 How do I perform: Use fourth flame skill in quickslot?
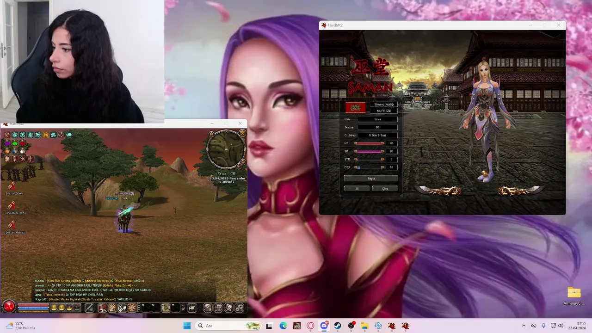tap(132, 308)
